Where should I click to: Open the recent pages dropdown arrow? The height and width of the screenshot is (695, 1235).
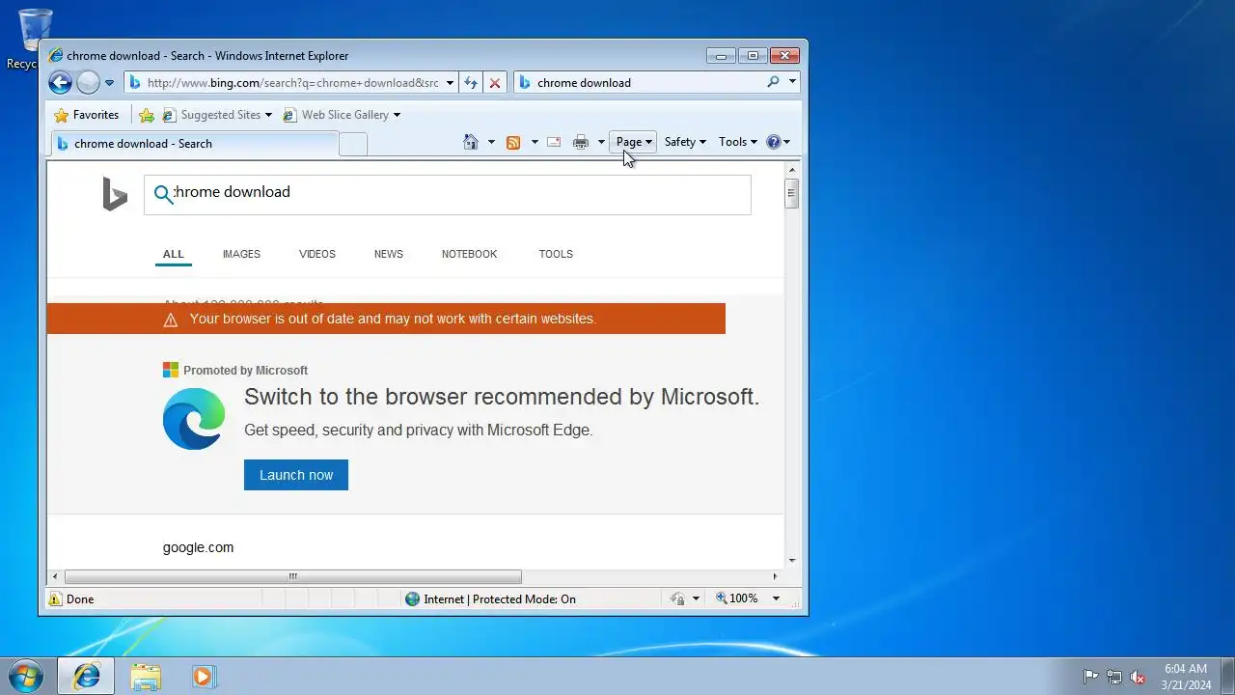[109, 83]
